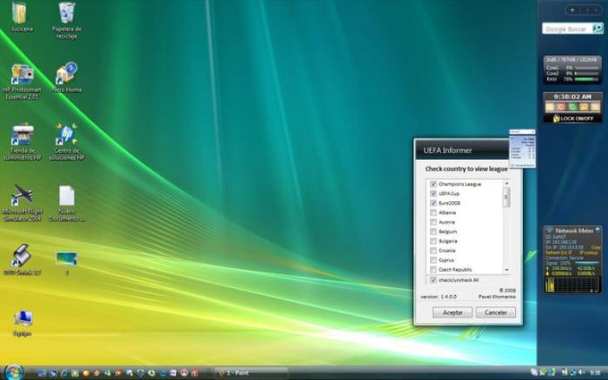Click Show Desktop in Quick Launch
Viewport: 608px width, 380px height.
[x=42, y=373]
